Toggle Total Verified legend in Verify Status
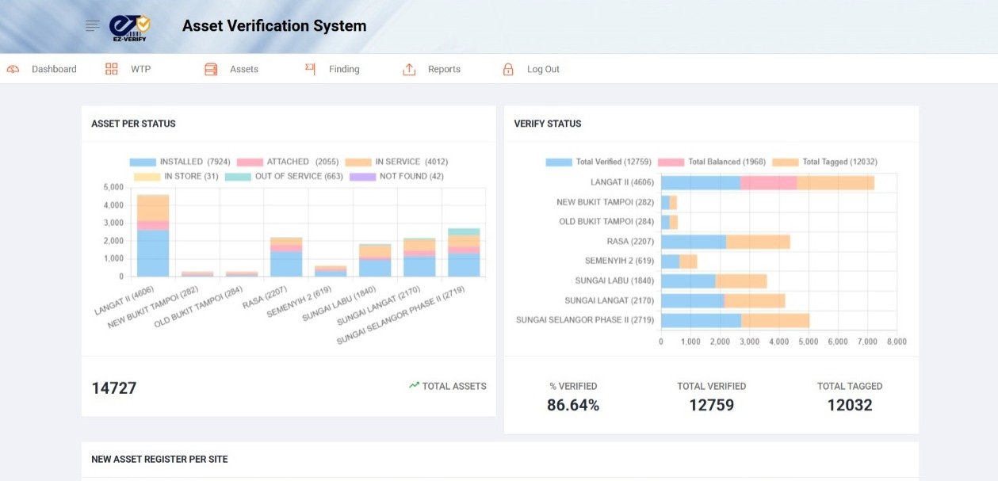998x481 pixels. tap(598, 162)
